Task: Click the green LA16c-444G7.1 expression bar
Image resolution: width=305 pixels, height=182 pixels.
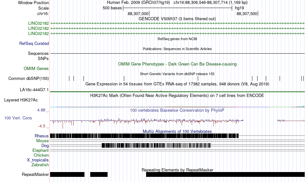Action: coord(177,91)
